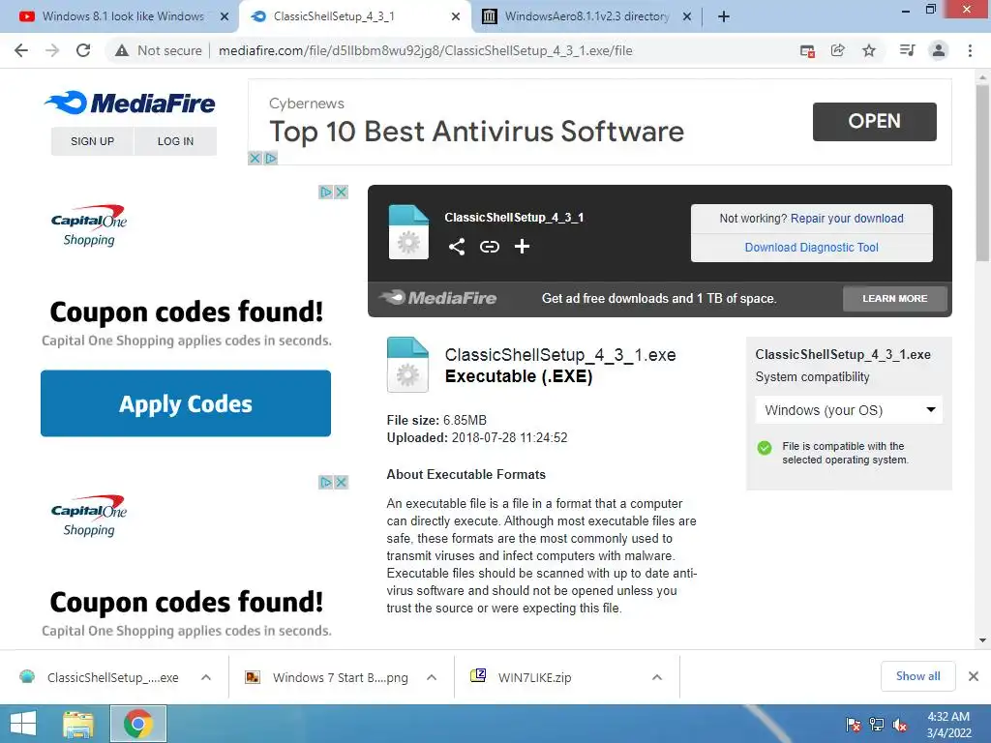Image resolution: width=991 pixels, height=743 pixels.
Task: Expand options for Windows 7 Start B png
Action: [432, 677]
